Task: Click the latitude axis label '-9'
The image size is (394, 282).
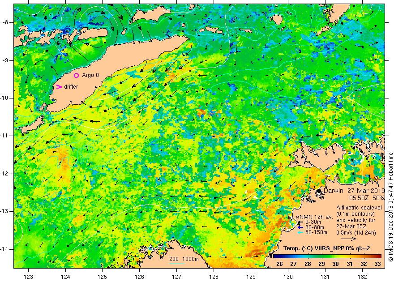Action: pyautogui.click(x=5, y=60)
